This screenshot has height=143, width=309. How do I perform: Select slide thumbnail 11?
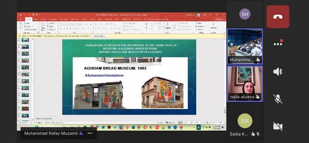(x=25, y=60)
